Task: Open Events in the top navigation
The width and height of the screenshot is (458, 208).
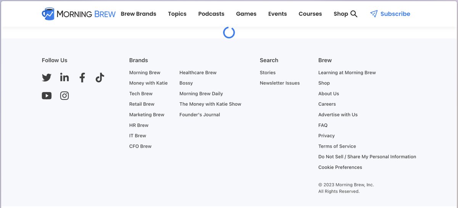Action: (277, 14)
